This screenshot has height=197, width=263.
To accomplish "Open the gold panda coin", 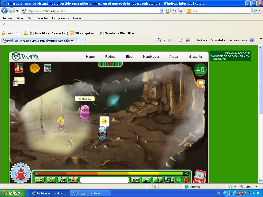I will 35,68.
